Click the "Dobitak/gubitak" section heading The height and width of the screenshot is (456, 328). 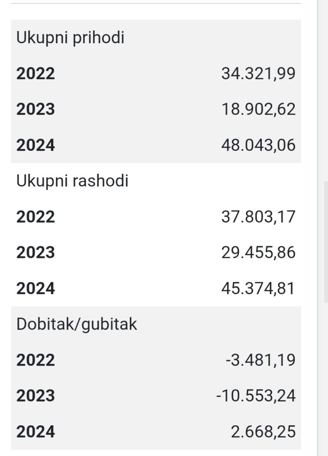tap(76, 324)
